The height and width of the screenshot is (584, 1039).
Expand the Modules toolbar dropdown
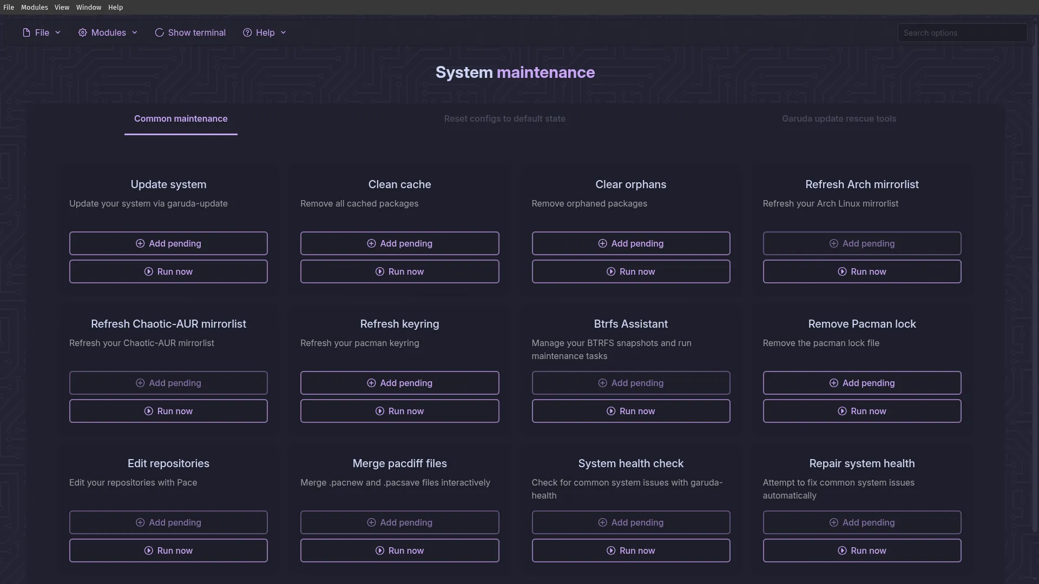coord(108,32)
